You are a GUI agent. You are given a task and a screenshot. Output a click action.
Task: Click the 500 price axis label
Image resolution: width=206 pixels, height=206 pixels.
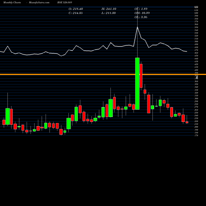[197, 42]
